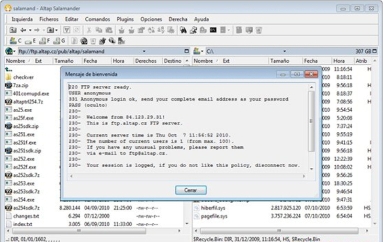Click the filter funnel toolbar icon
Screen dimensions: 383x242
tap(67, 30)
